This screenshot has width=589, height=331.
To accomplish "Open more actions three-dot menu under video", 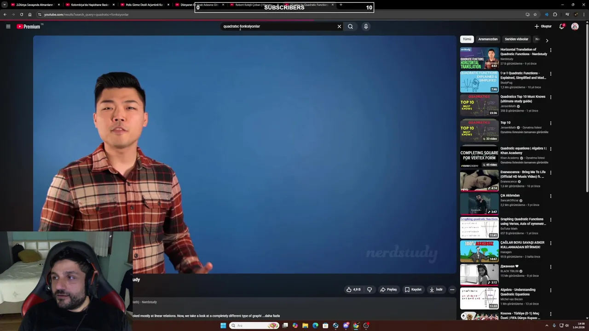I will click(452, 290).
